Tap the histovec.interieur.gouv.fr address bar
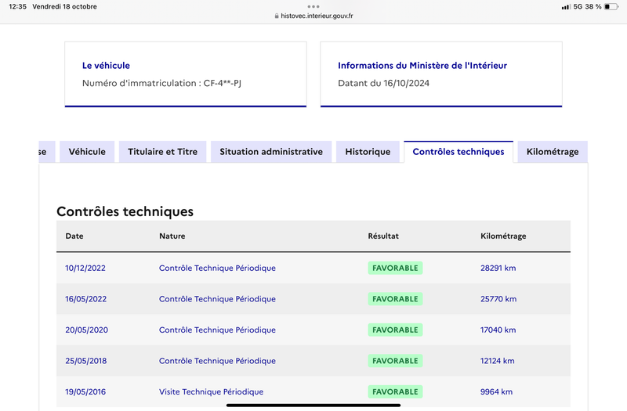The image size is (627, 411). click(317, 16)
